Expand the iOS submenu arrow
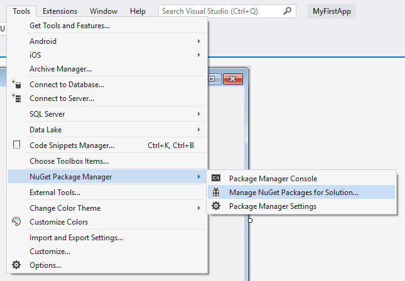 tap(198, 55)
